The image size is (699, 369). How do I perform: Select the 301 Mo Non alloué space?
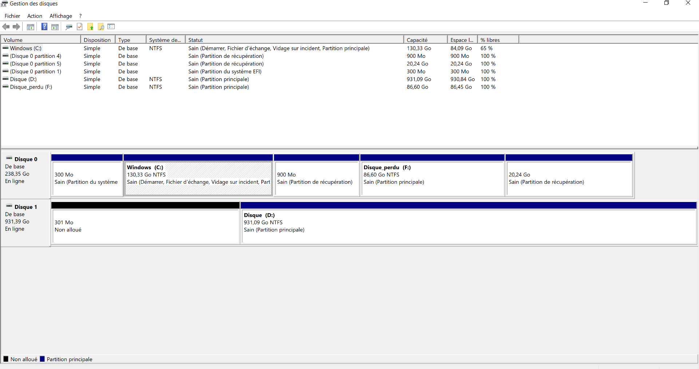[x=145, y=226]
